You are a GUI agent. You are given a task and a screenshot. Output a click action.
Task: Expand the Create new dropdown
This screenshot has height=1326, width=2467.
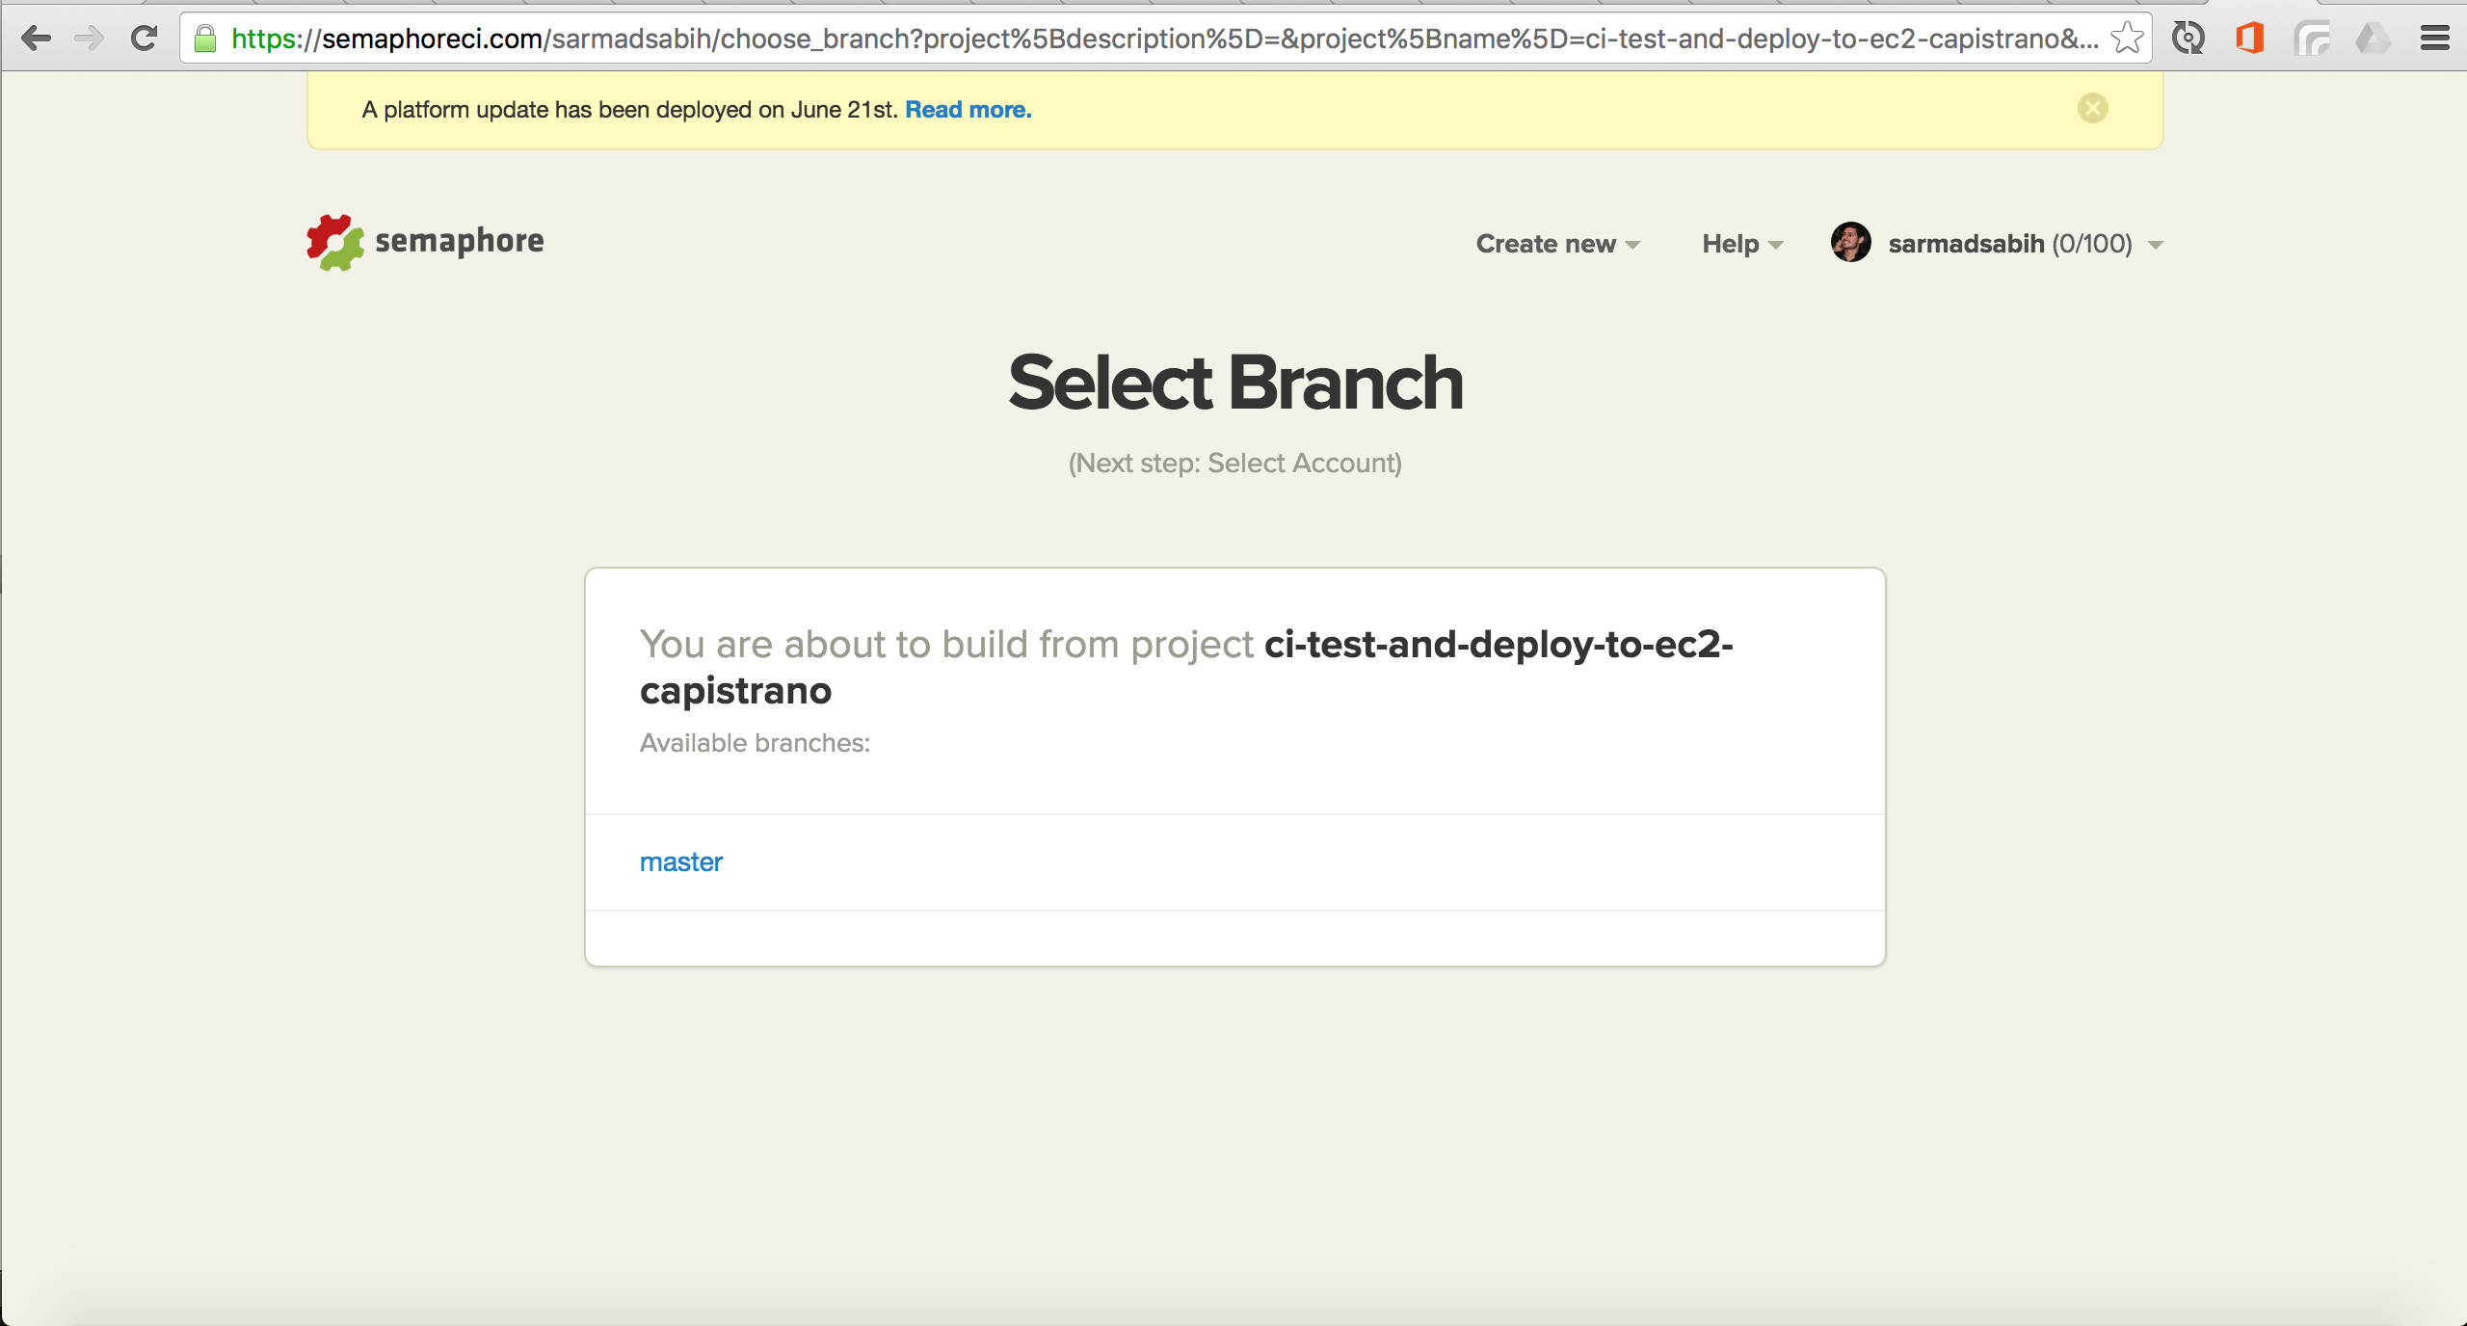(1557, 244)
